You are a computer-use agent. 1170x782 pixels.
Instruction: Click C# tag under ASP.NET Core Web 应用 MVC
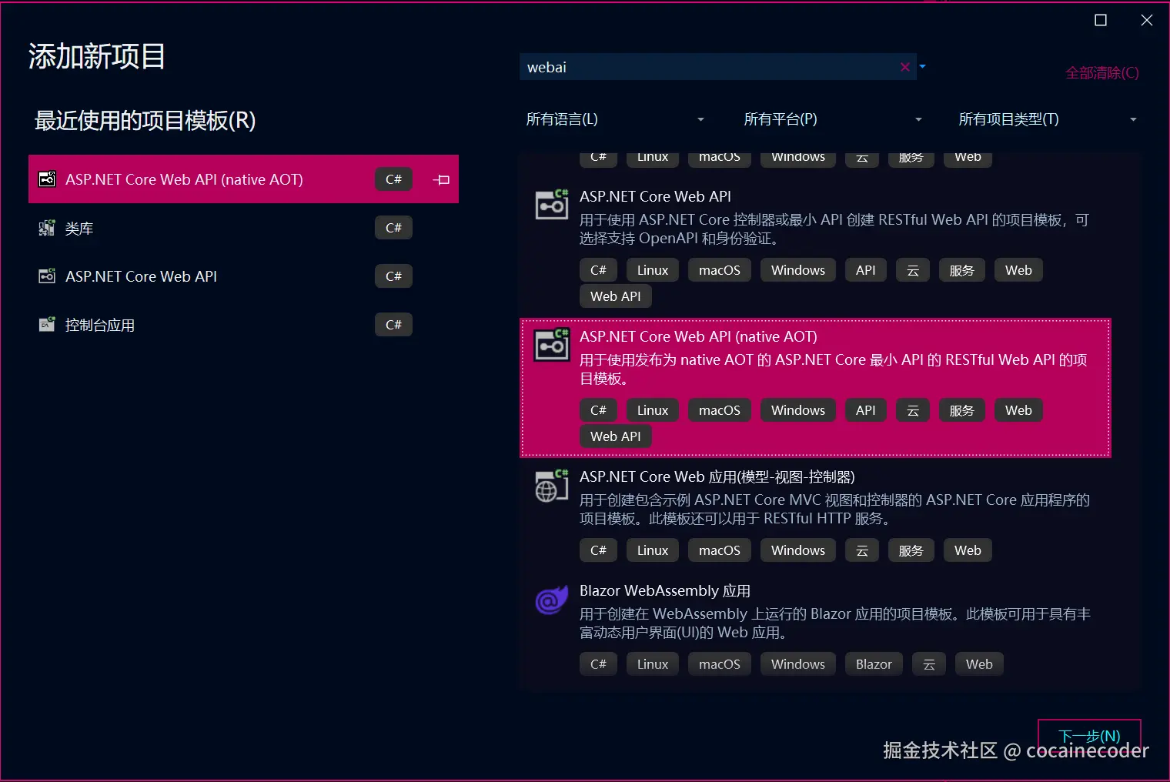[598, 550]
